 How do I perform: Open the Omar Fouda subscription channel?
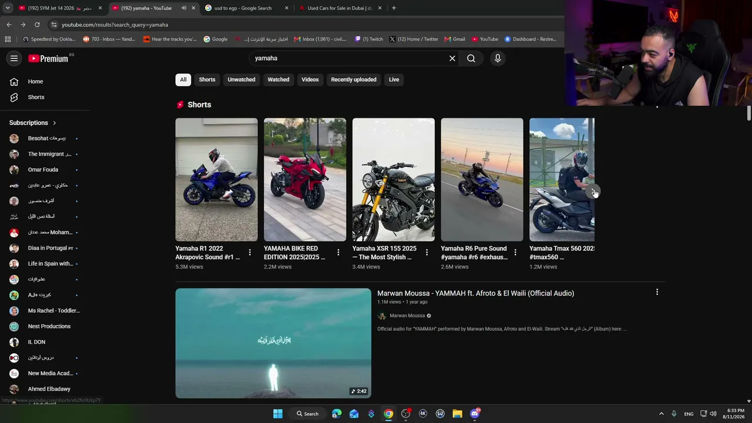coord(45,170)
